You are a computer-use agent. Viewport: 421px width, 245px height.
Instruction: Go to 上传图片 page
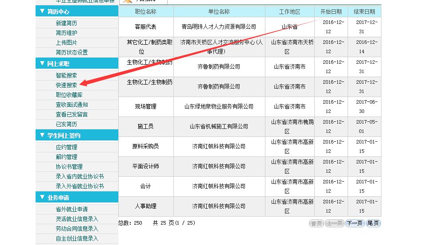point(66,43)
